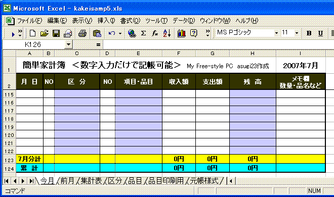The width and height of the screenshot is (334, 197).
Task: Go to last sheet with tab navigation button
Action: click(31, 181)
